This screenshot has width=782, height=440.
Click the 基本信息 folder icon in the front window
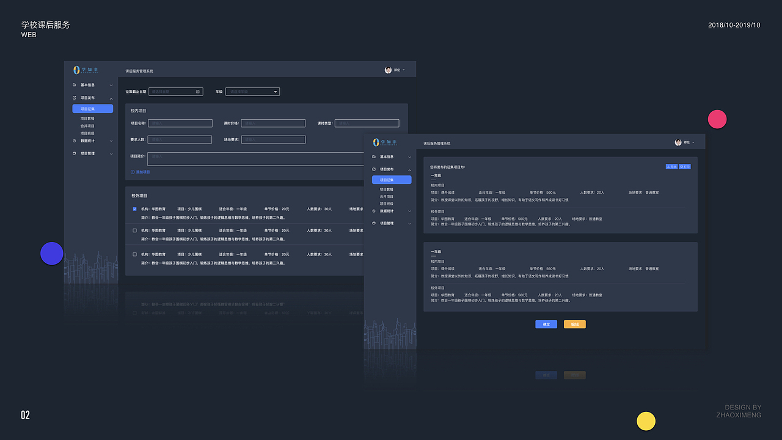(374, 157)
